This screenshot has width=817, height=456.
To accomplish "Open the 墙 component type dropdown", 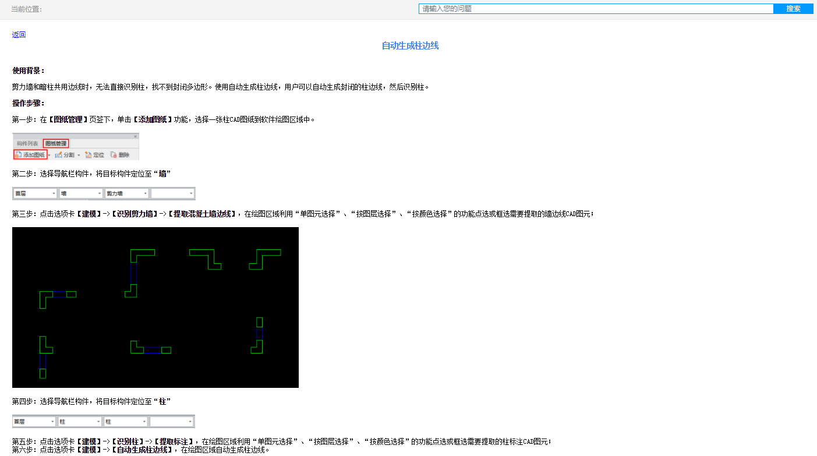I will pyautogui.click(x=81, y=193).
